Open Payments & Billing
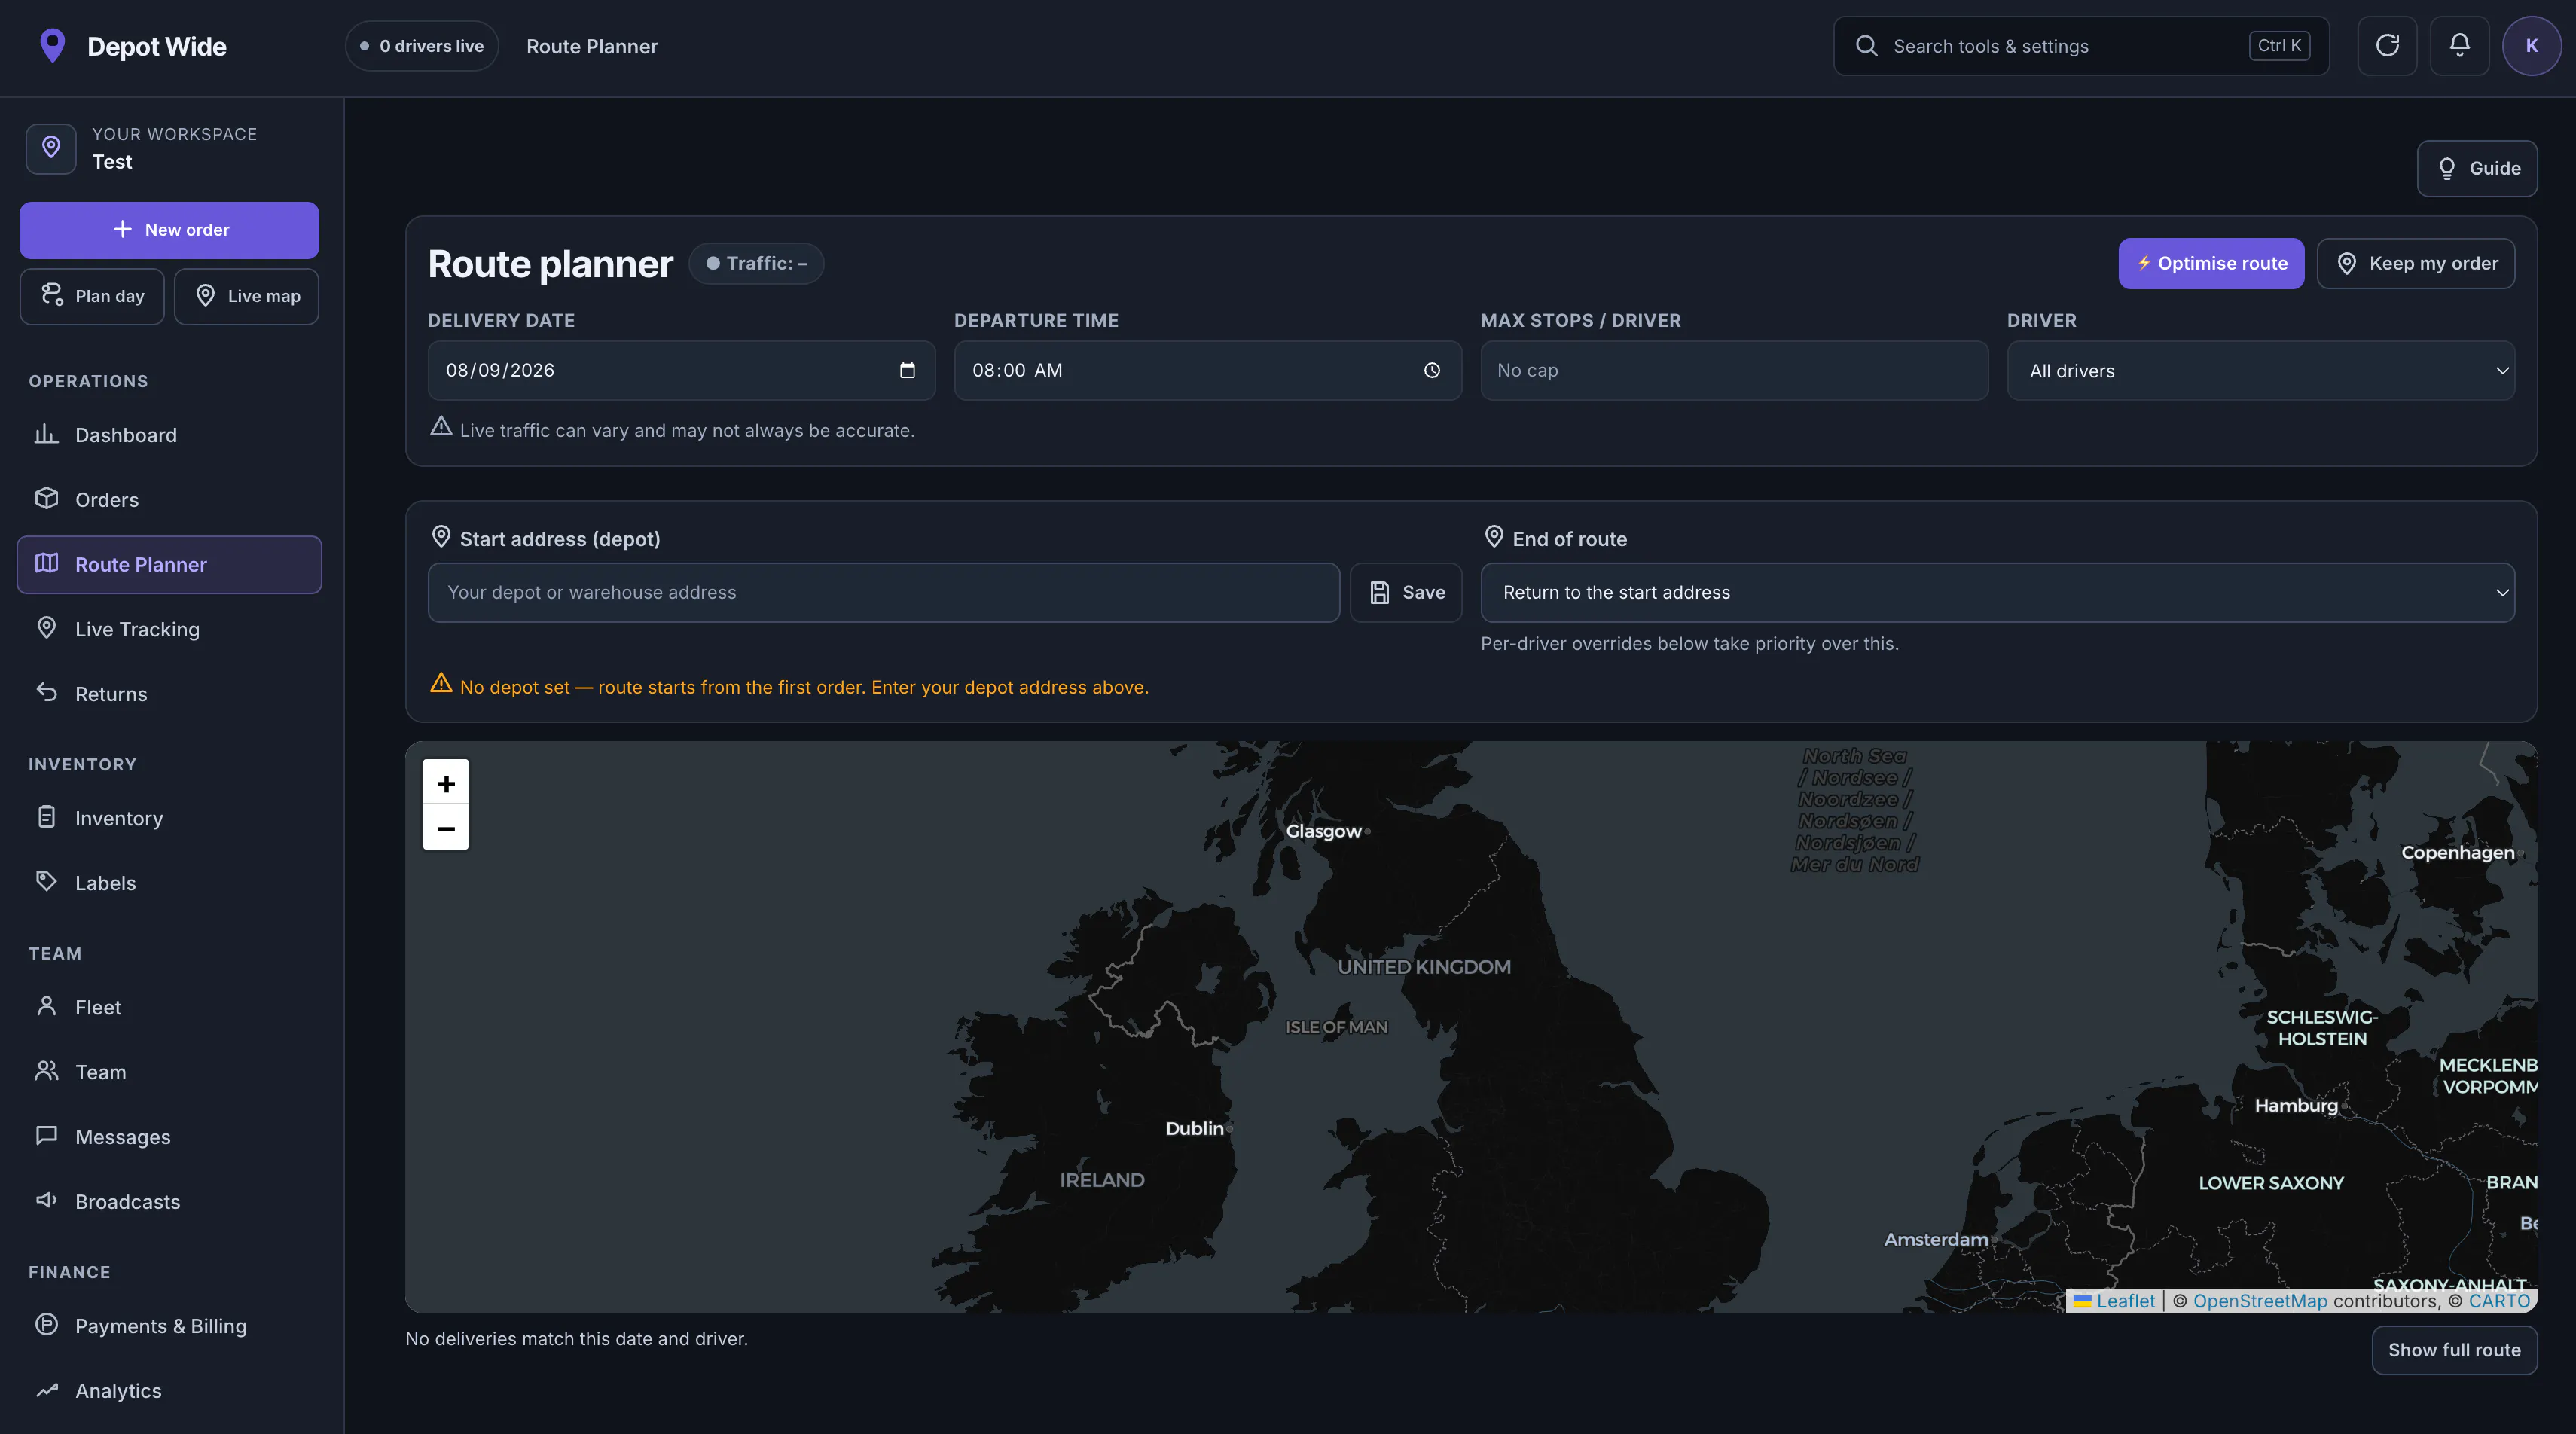The height and width of the screenshot is (1434, 2576). [169, 1327]
